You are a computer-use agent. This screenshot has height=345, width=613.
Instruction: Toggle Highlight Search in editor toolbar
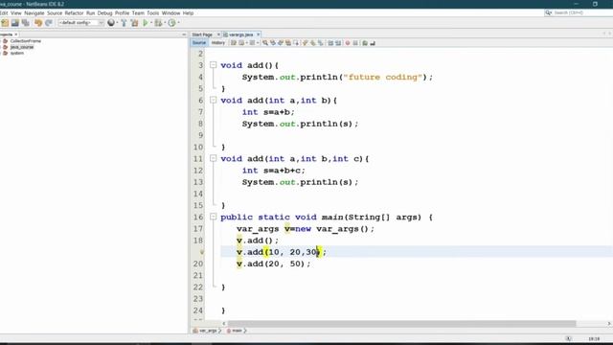[x=288, y=43]
